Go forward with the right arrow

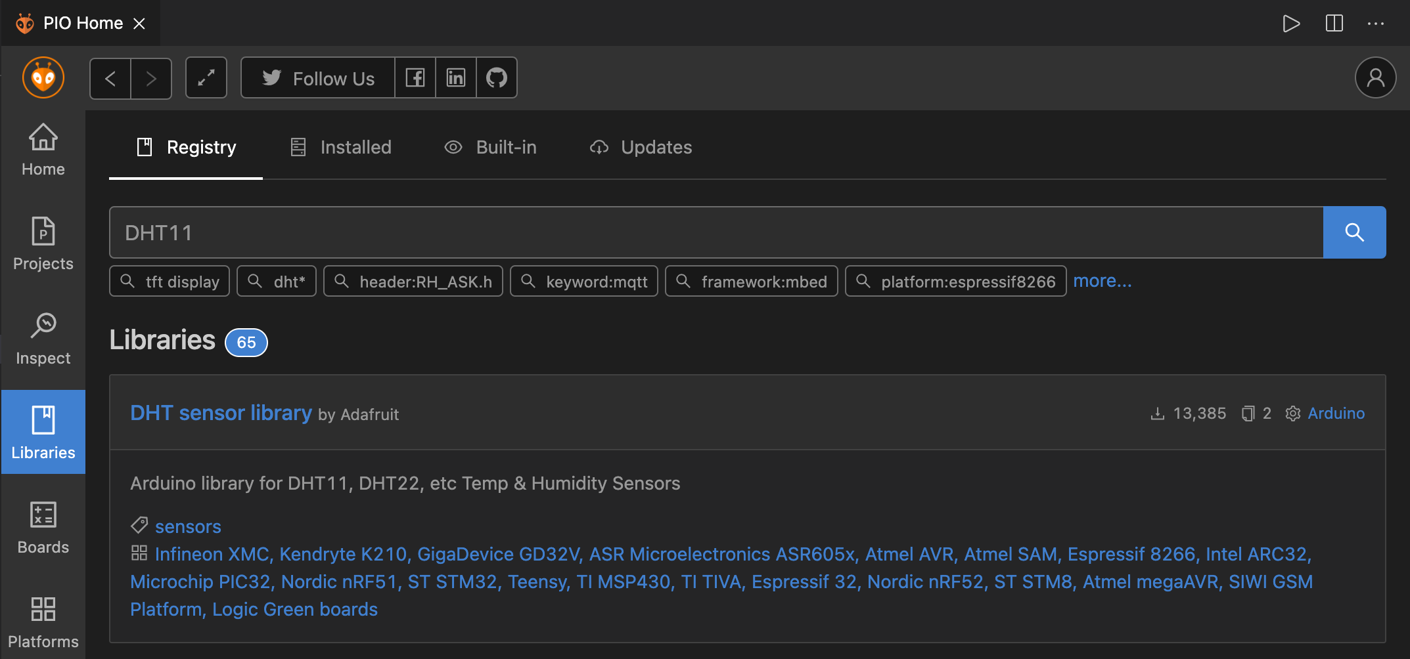tap(151, 78)
